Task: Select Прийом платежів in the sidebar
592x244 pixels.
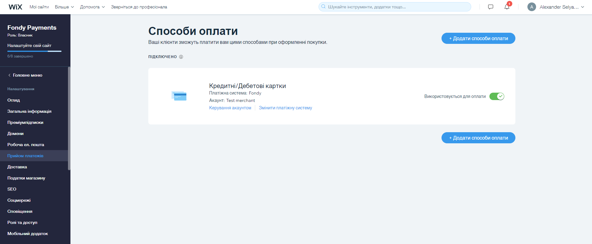Action: pos(34,156)
